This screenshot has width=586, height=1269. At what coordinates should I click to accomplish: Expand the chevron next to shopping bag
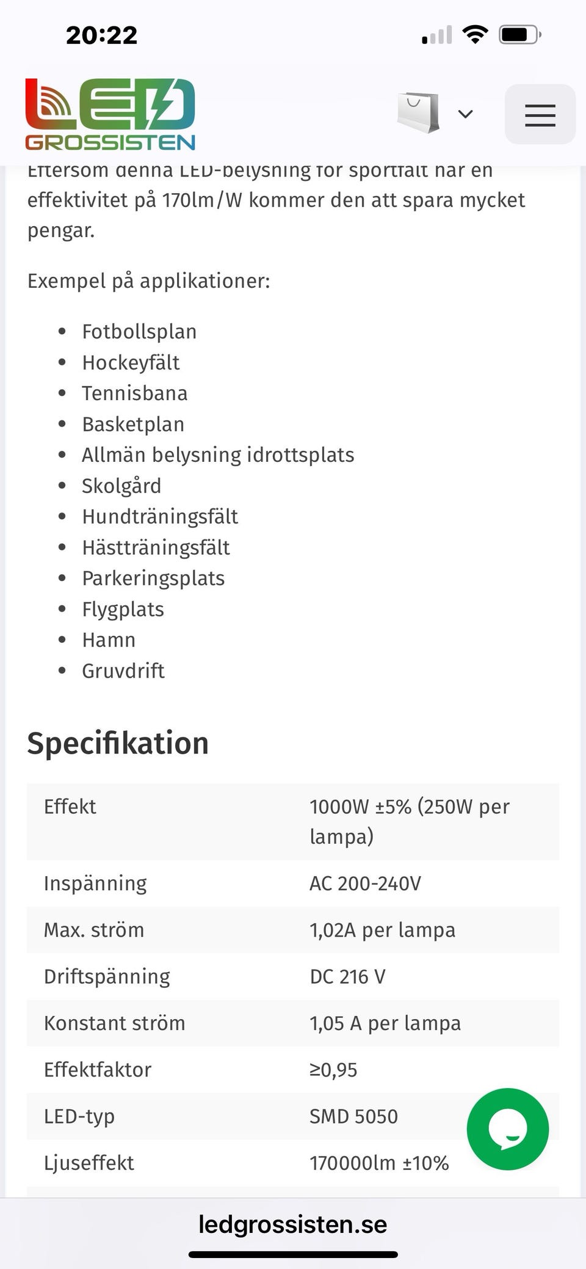point(466,114)
